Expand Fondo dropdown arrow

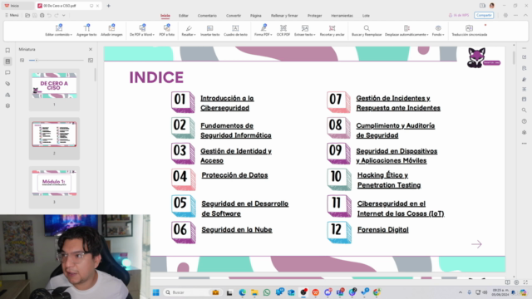click(x=443, y=35)
